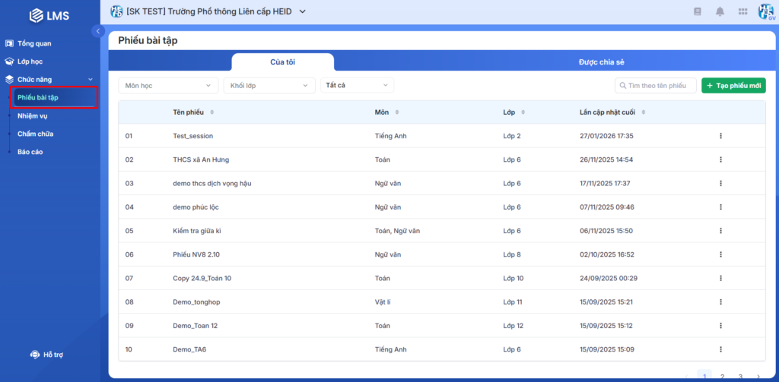Collapse the sidebar with the arrow button
This screenshot has height=382, width=779.
(x=97, y=31)
